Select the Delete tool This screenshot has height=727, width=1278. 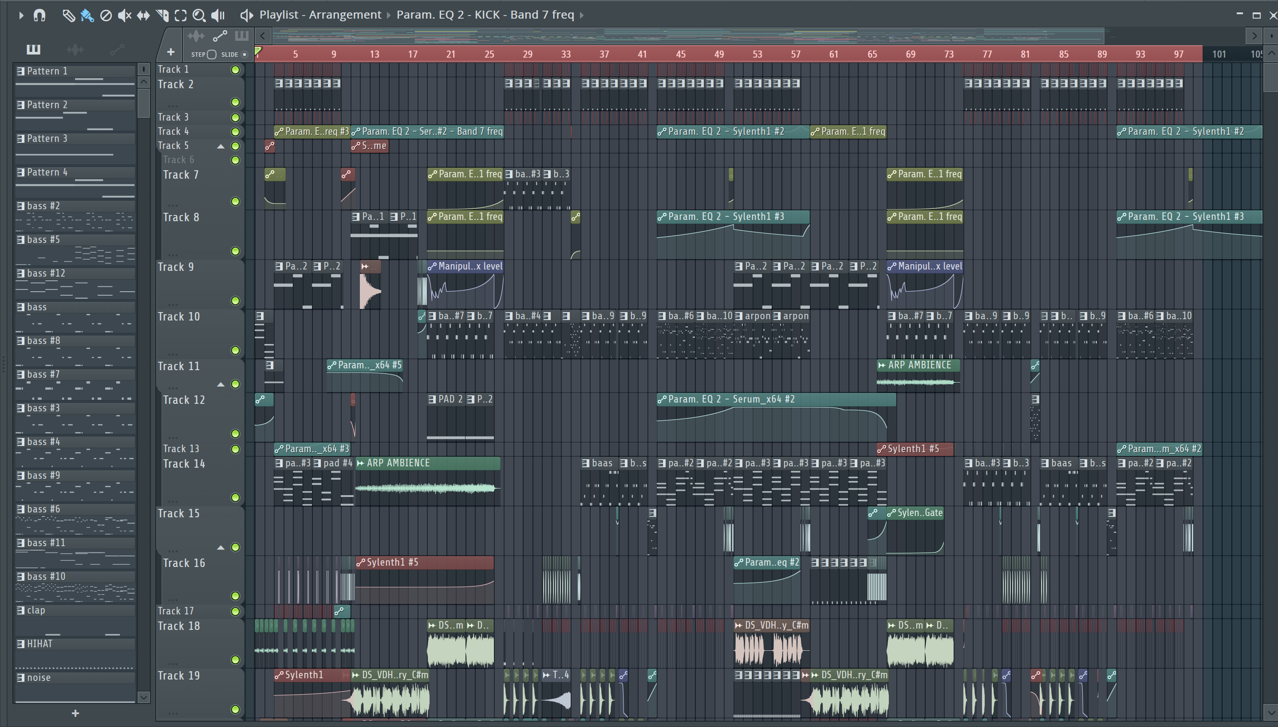[x=106, y=16]
